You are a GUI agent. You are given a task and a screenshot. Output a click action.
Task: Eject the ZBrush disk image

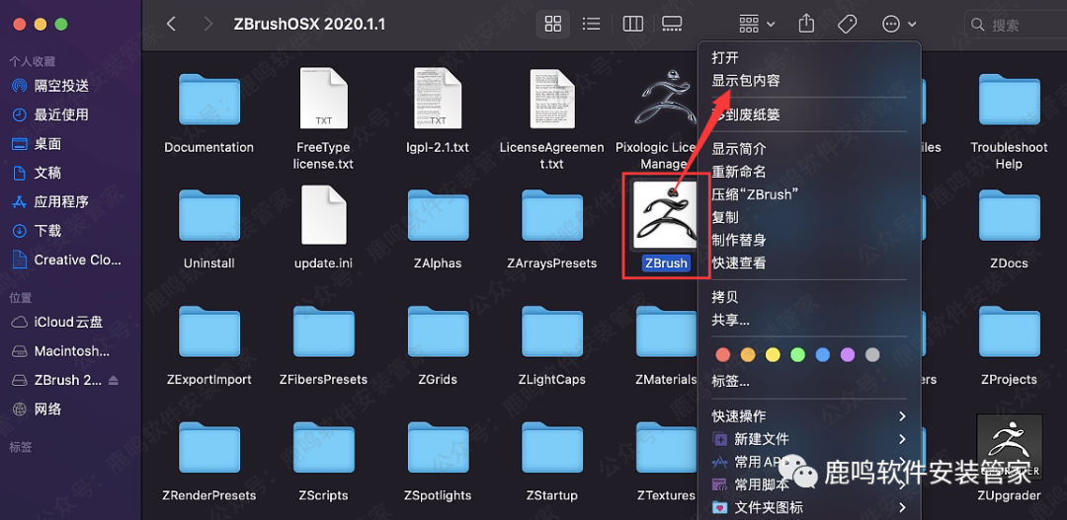[113, 380]
